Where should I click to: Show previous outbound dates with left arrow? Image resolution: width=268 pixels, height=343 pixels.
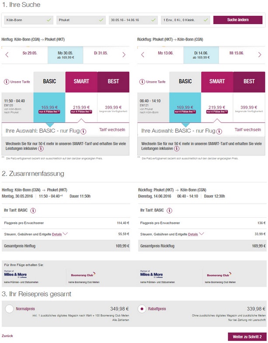click(7, 55)
